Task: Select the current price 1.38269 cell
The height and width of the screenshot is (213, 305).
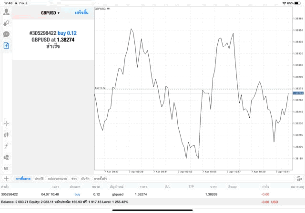Action: (211, 194)
